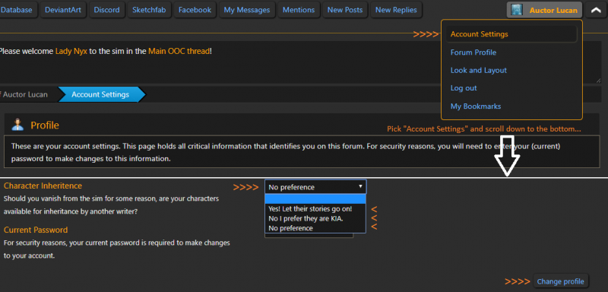Click the Auctor Lucan avatar icon

517,10
